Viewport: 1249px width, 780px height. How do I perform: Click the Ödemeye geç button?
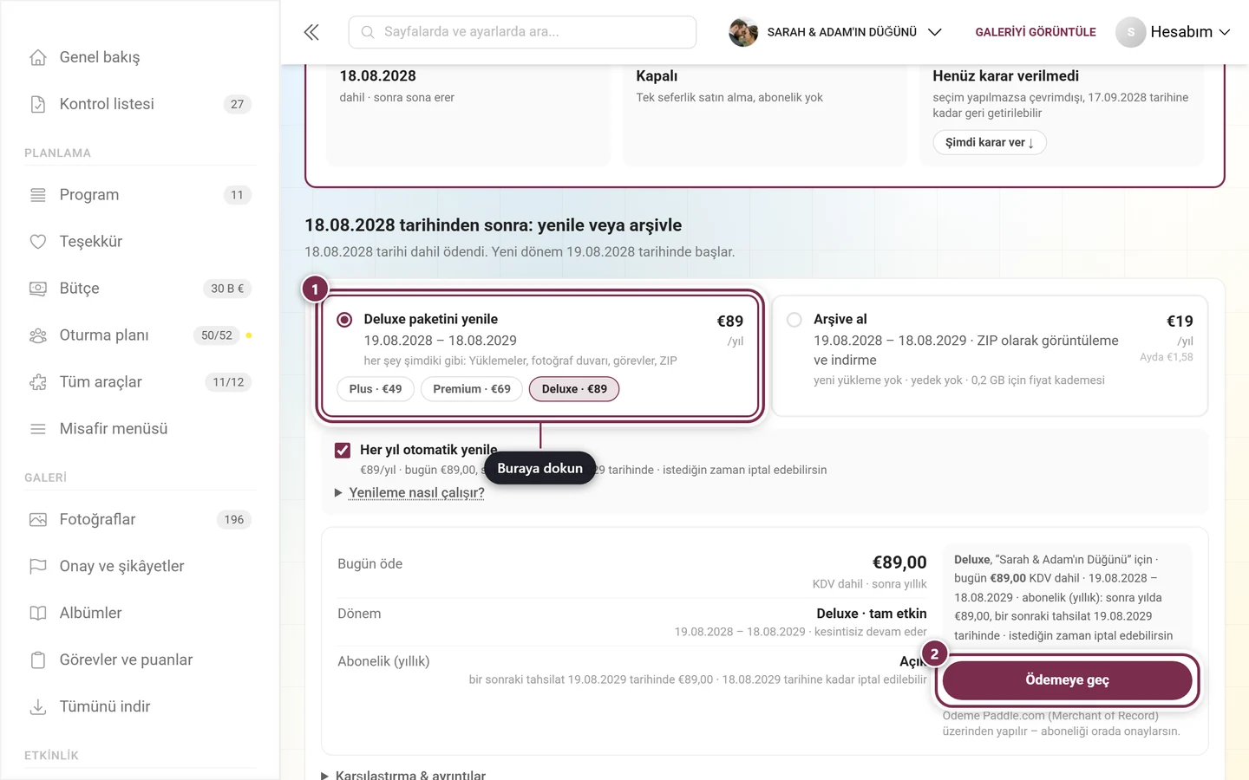click(1067, 680)
